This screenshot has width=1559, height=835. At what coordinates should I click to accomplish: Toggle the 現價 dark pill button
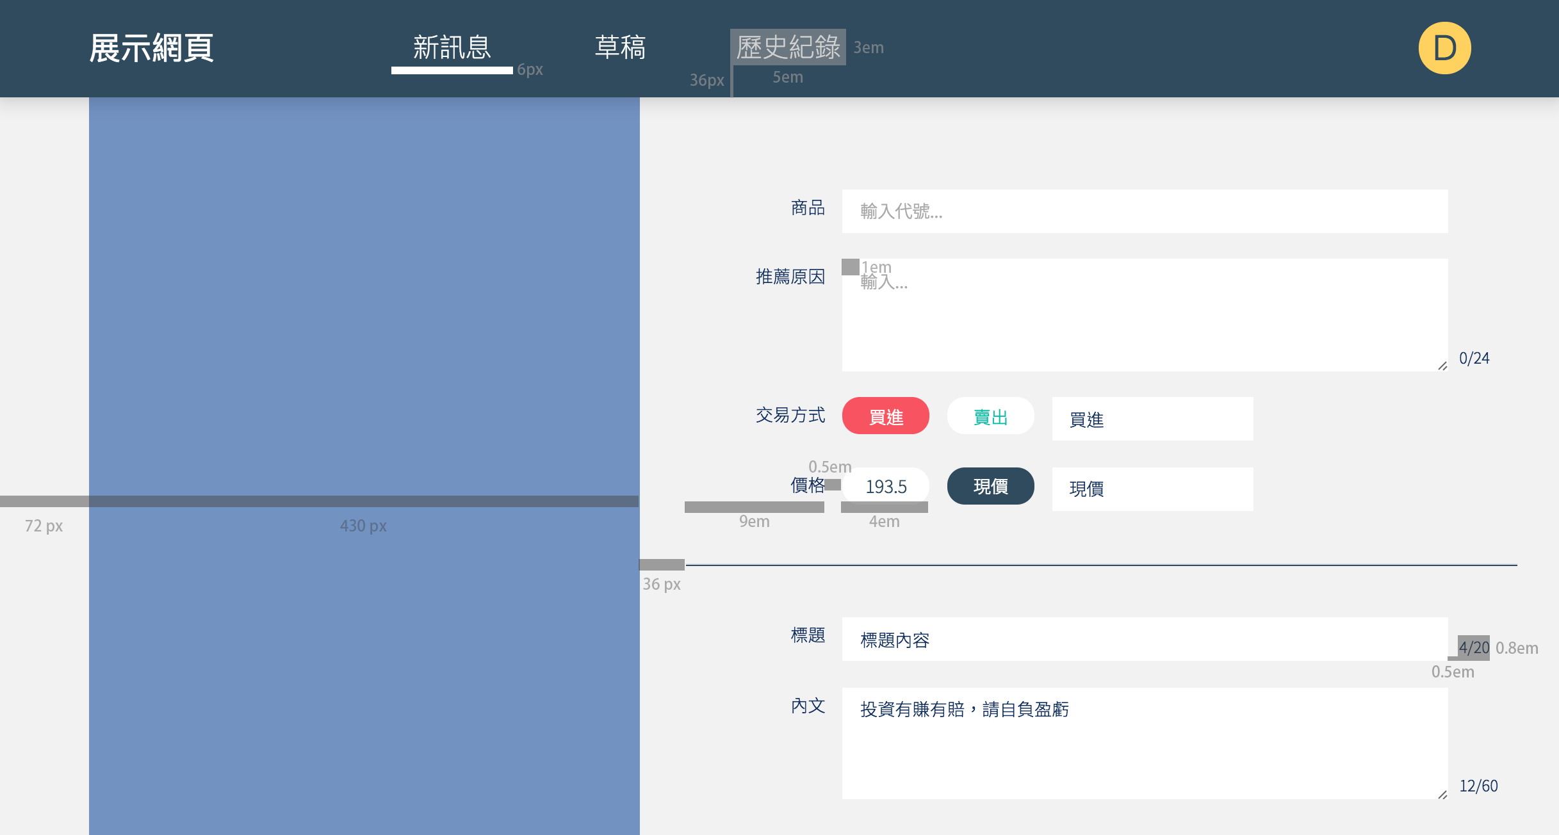(x=990, y=487)
